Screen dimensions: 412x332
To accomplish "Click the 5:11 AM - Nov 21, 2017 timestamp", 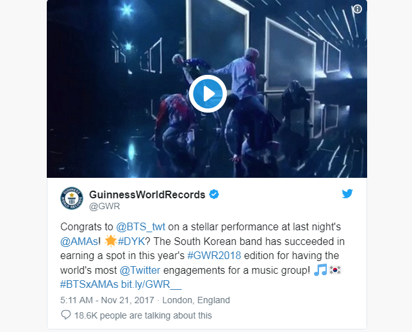I will coord(107,300).
